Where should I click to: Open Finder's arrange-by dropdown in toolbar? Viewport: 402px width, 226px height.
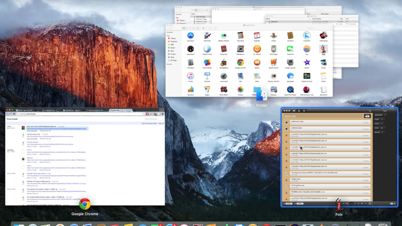[198, 28]
